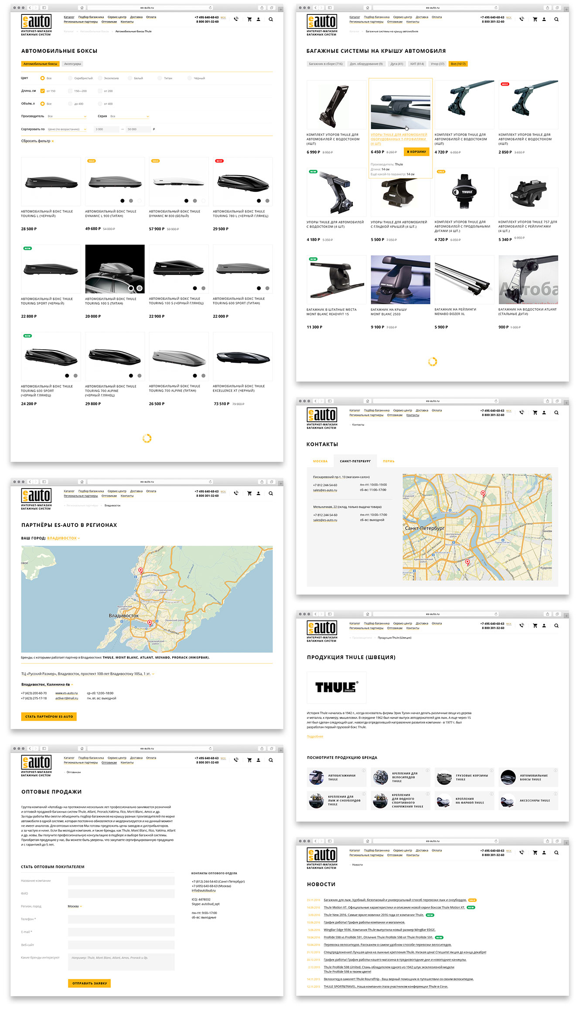Open cart icon in Автомобильные боксы window
This screenshot has height=1018, width=580.
pos(249,19)
